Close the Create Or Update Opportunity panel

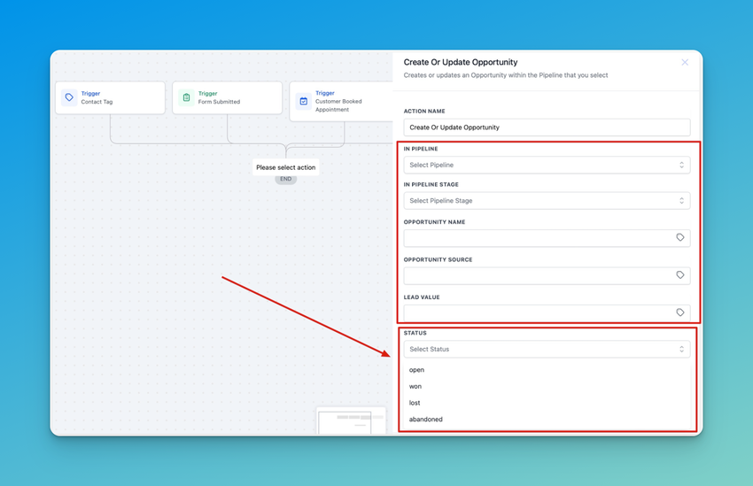pos(685,62)
